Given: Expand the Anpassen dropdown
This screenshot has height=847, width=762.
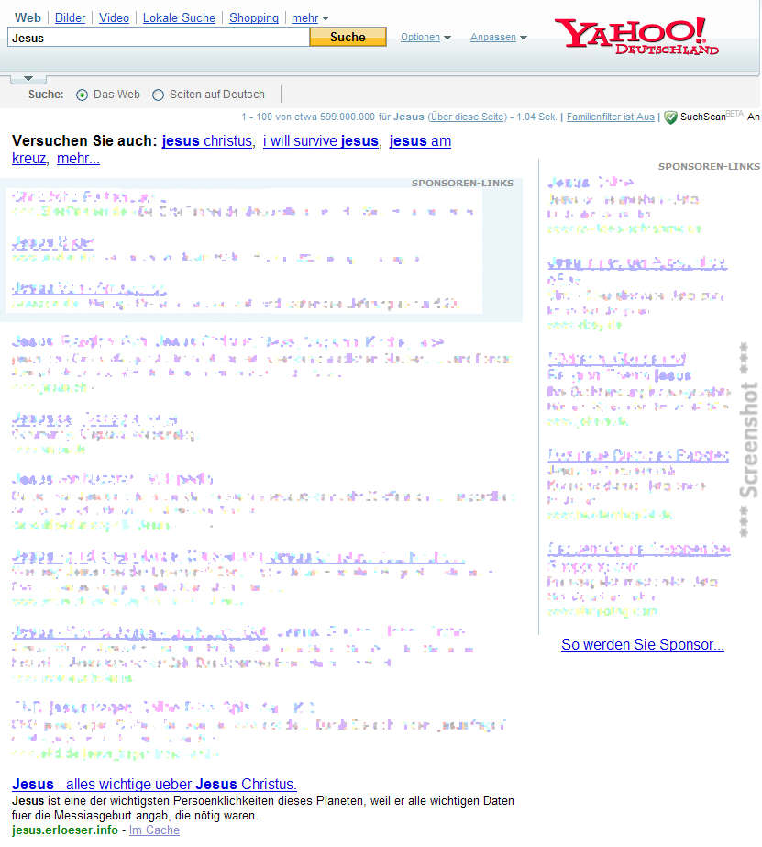Looking at the screenshot, I should click(498, 38).
